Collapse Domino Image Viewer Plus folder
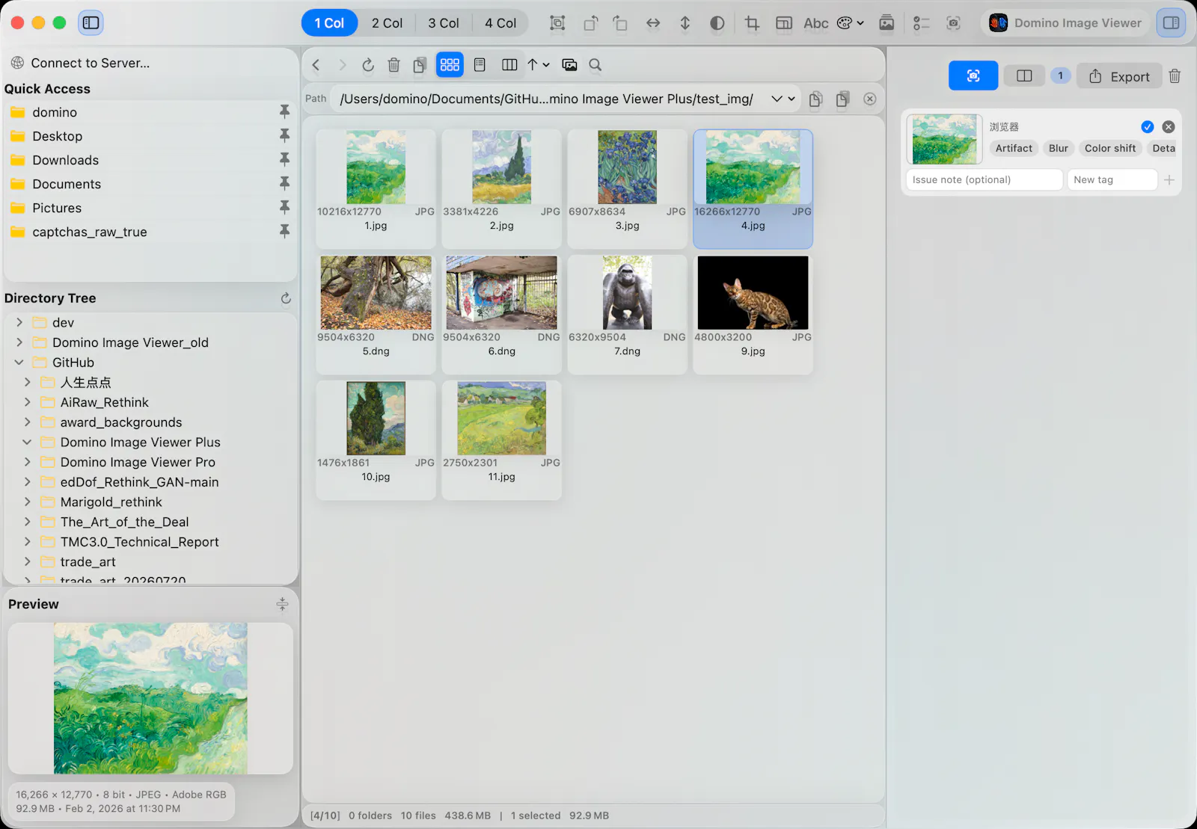Screen dimensions: 1197x829 click(27, 442)
